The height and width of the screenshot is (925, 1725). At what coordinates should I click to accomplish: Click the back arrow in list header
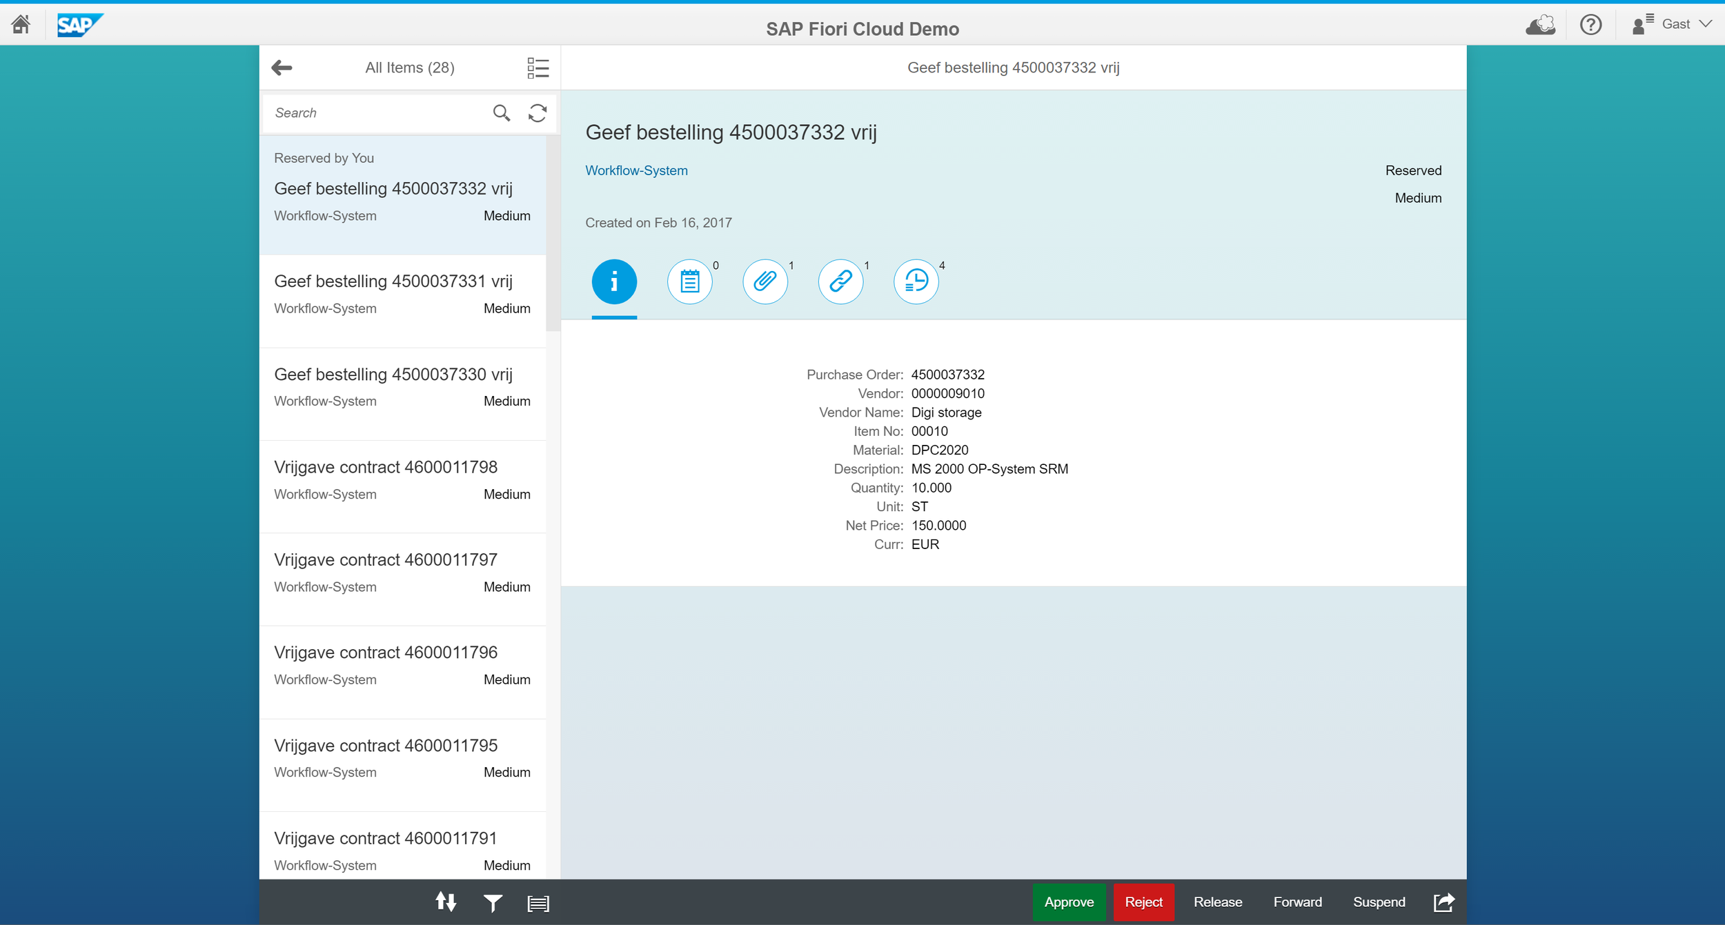tap(282, 68)
